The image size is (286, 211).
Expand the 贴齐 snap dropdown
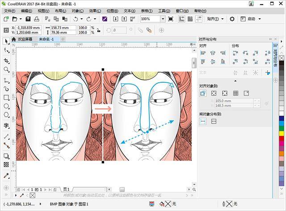tap(223, 19)
